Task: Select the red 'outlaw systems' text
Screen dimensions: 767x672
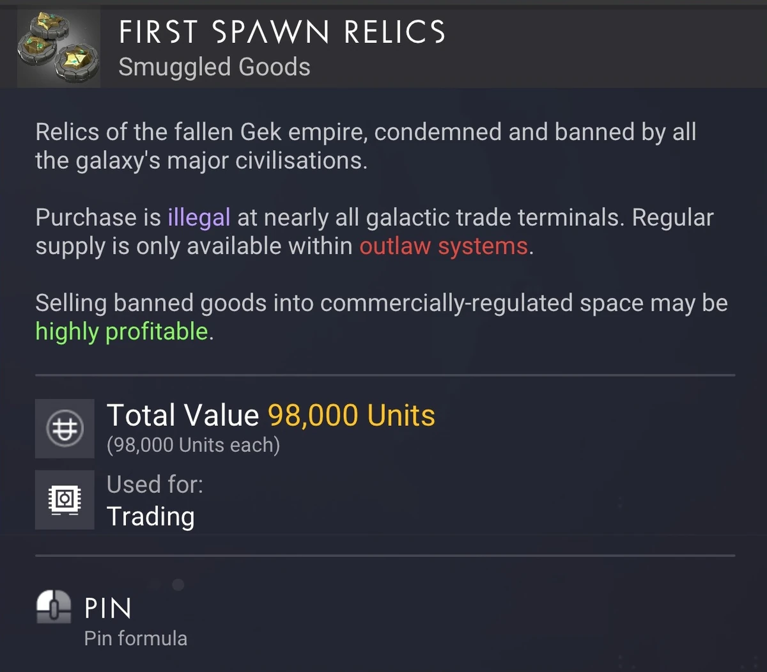Action: [x=444, y=246]
